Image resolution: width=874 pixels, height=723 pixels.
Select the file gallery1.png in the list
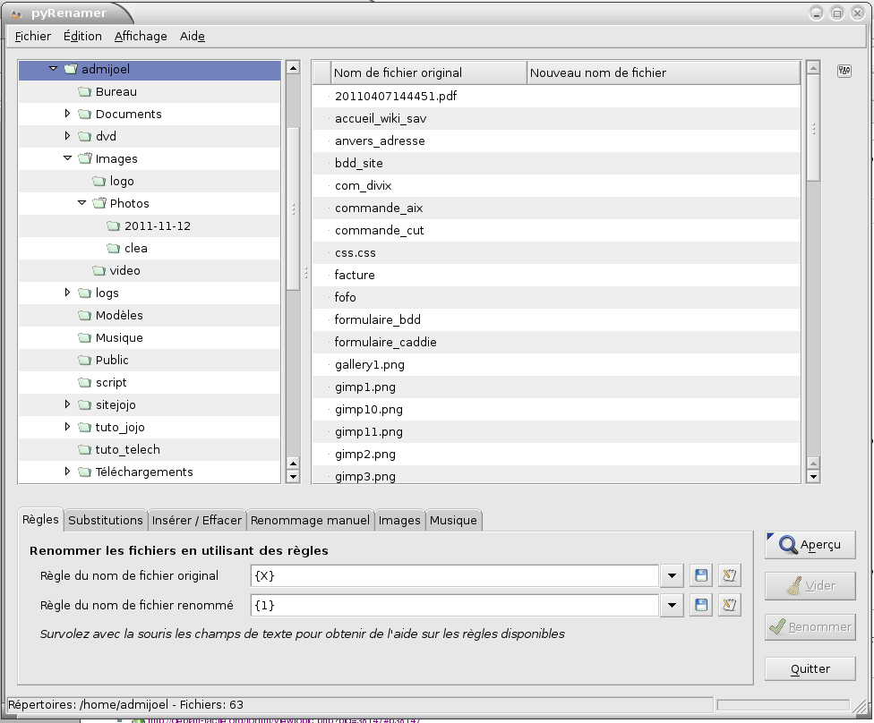[369, 365]
